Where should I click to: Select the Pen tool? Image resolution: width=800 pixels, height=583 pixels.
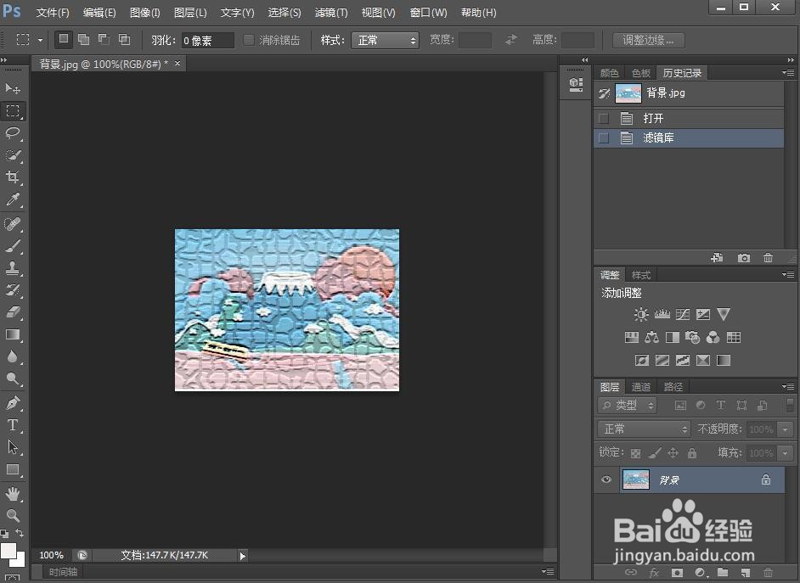click(13, 403)
